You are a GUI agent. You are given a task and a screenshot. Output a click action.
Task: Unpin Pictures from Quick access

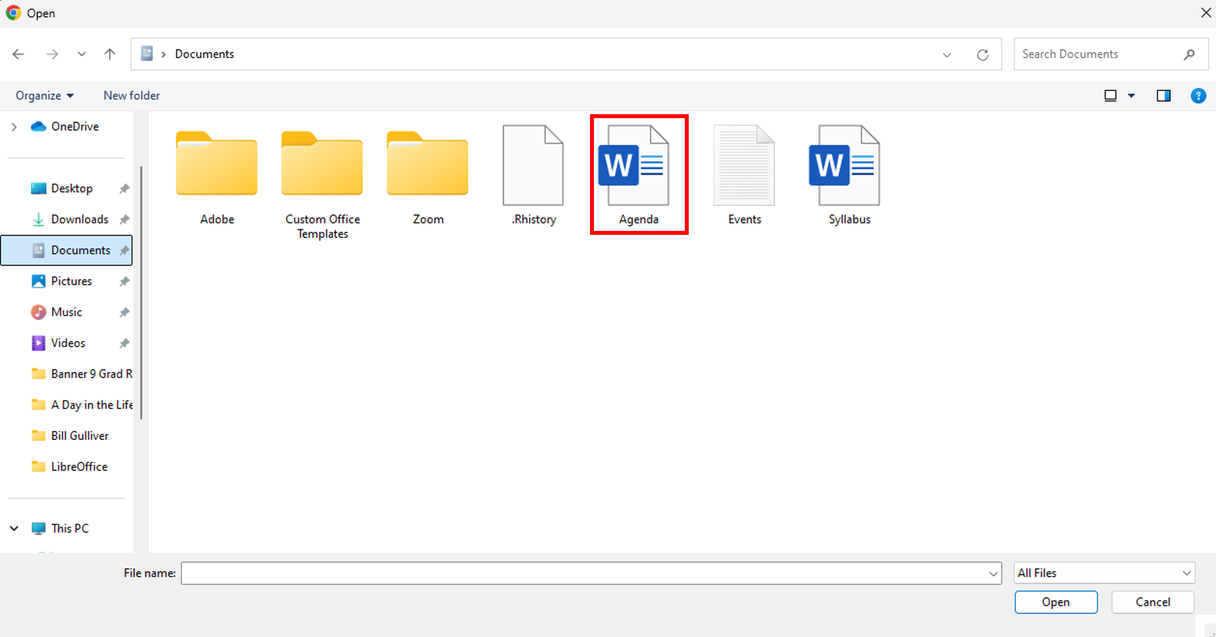[124, 281]
